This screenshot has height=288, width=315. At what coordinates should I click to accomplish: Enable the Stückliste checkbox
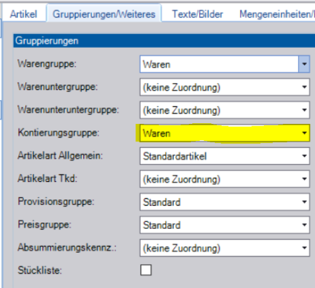click(146, 270)
